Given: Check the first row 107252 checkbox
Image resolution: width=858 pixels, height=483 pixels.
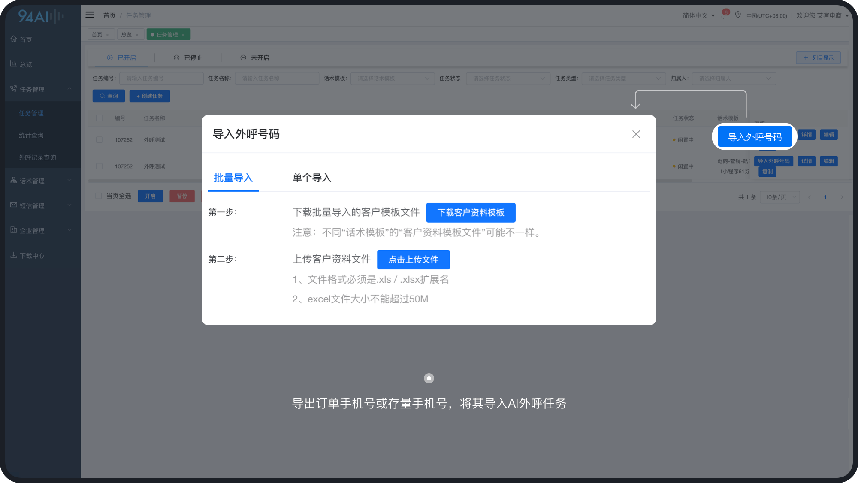Looking at the screenshot, I should pyautogui.click(x=99, y=140).
